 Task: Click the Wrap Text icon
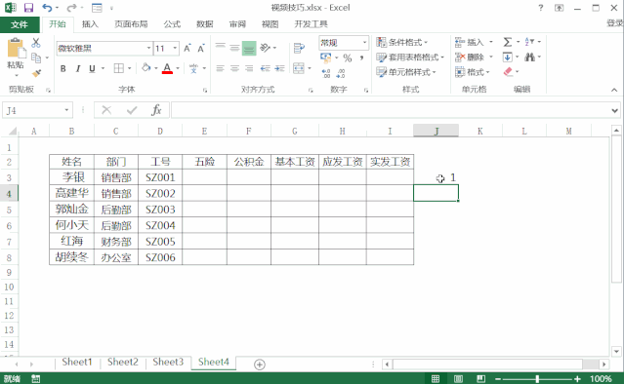299,48
